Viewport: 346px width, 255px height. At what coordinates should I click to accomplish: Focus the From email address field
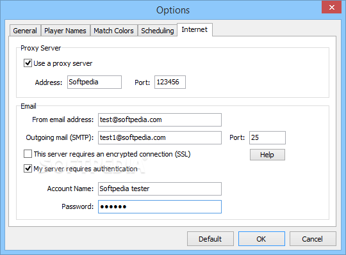(160, 120)
